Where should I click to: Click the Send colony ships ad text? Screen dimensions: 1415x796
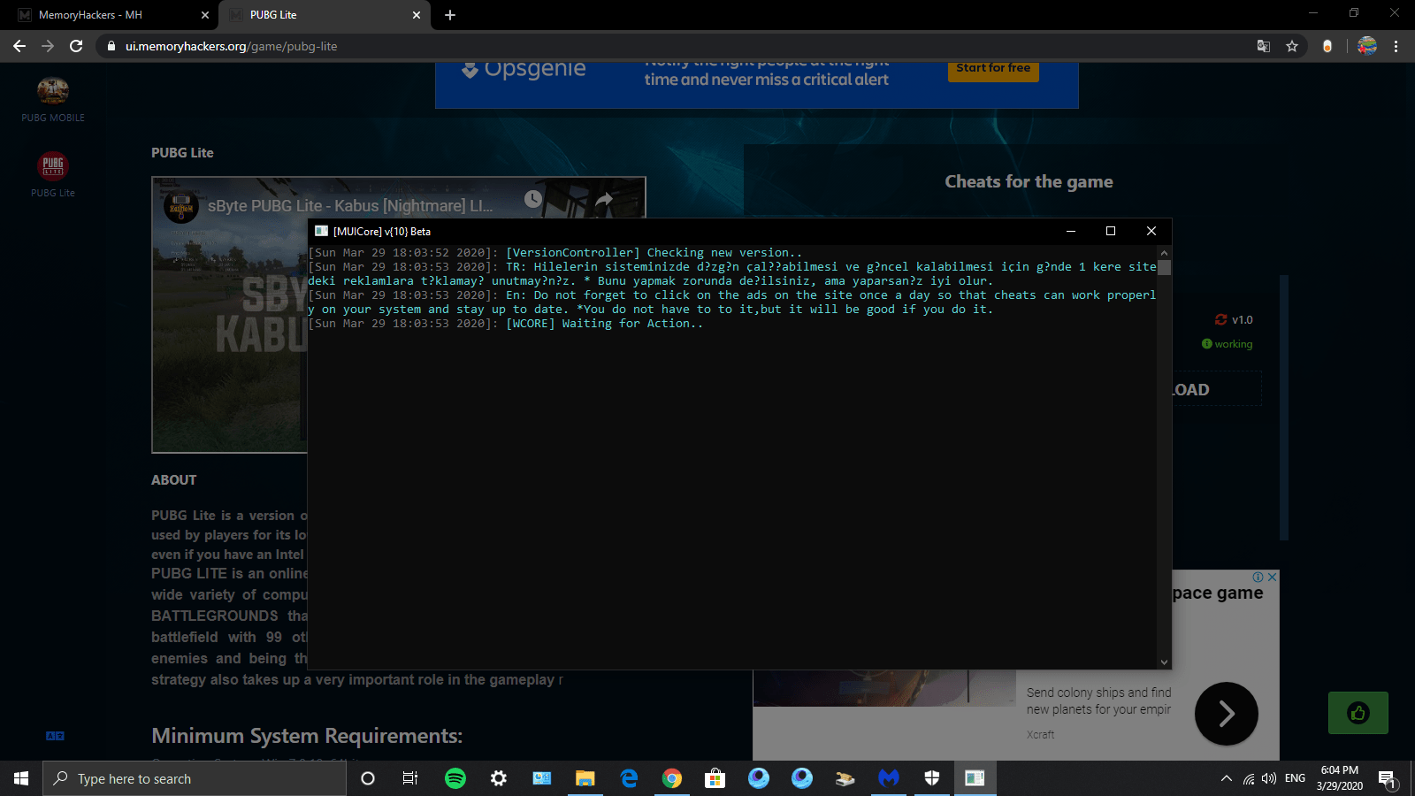point(1099,701)
